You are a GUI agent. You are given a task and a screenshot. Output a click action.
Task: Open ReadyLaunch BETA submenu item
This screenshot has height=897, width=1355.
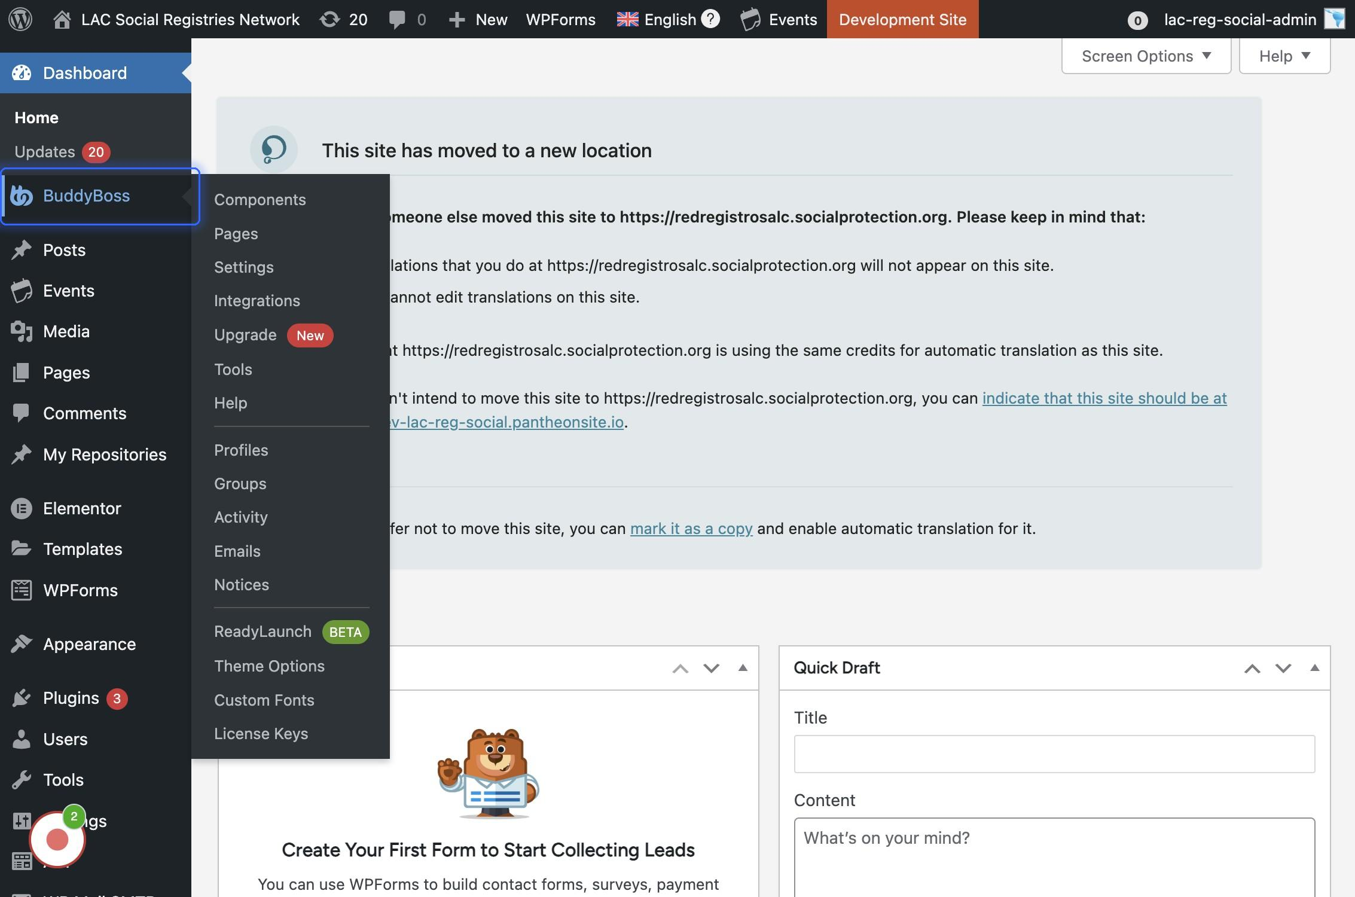[x=263, y=631]
